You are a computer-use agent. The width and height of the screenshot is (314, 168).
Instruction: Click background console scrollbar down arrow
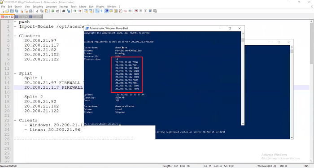tap(292, 138)
